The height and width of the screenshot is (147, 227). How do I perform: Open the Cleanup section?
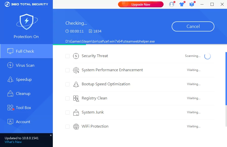click(27, 94)
